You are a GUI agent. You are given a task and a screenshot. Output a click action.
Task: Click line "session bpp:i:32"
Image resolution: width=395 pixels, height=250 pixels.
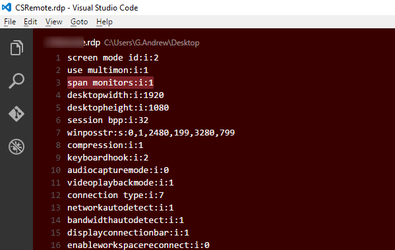tap(108, 120)
